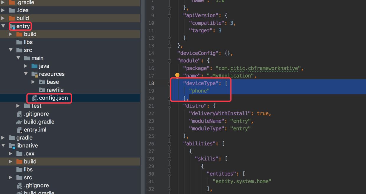
Task: Click the entry module folder icon
Action: pyautogui.click(x=12, y=26)
